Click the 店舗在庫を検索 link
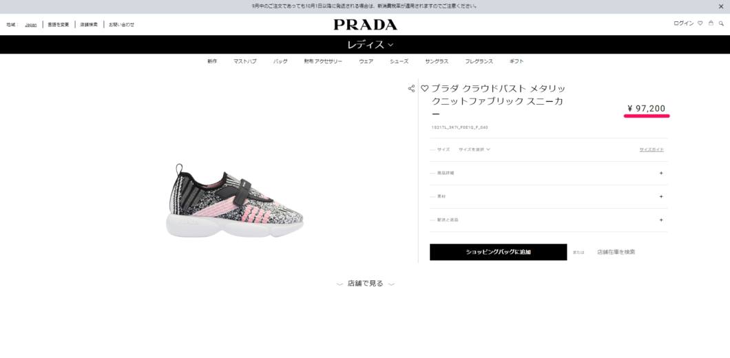 (616, 252)
